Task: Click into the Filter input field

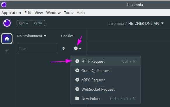Action: (37, 48)
